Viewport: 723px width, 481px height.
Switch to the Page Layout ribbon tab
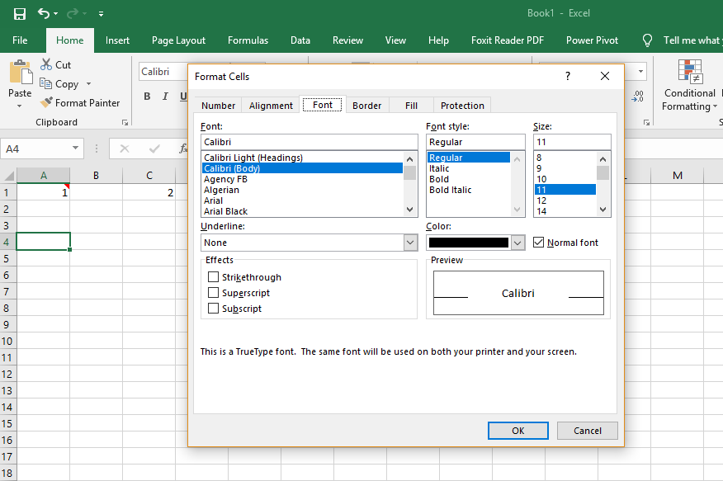pos(178,40)
